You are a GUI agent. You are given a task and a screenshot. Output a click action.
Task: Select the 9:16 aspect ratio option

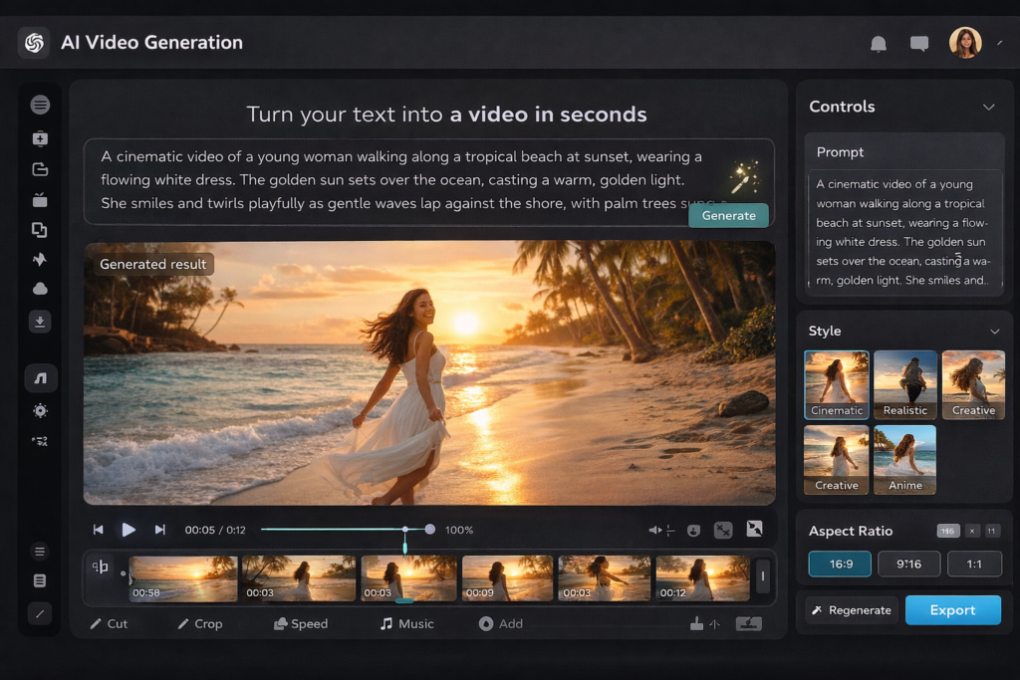[x=908, y=564]
